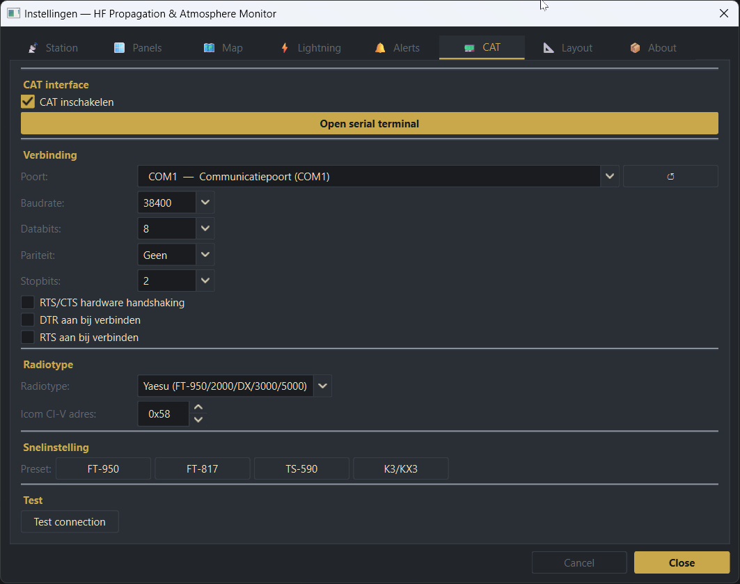Open the Baudrate dropdown arrow

click(x=205, y=203)
